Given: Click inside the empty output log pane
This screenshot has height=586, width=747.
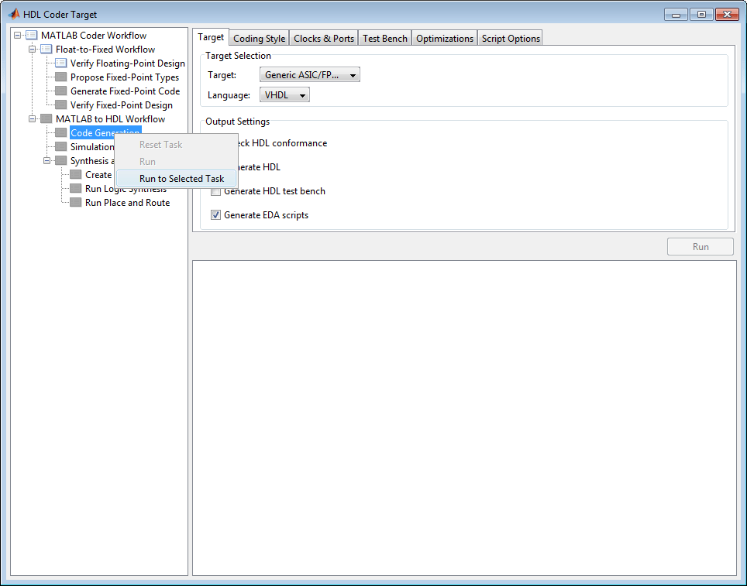Looking at the screenshot, I should click(x=464, y=418).
